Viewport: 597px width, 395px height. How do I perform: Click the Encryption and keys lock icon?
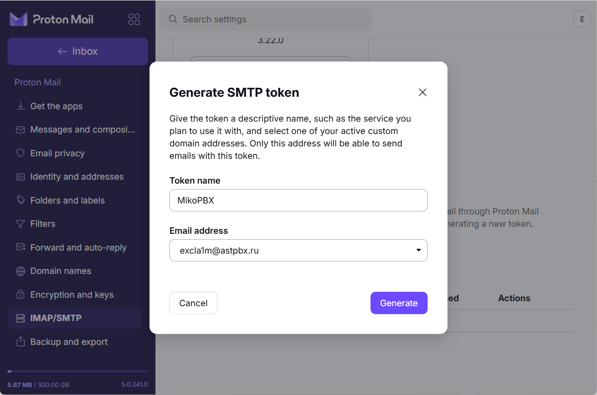tap(20, 295)
